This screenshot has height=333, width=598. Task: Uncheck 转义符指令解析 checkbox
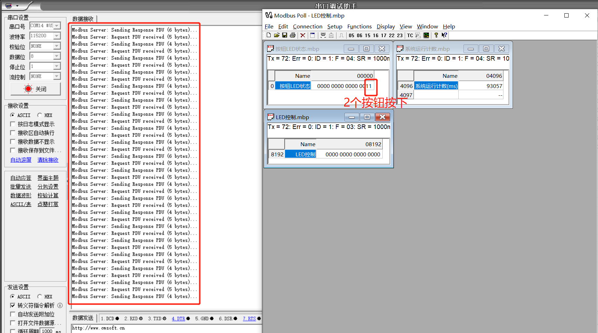click(x=13, y=305)
